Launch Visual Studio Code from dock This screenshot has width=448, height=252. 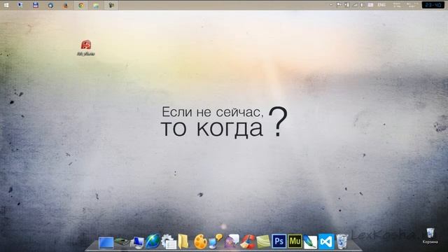(x=326, y=241)
